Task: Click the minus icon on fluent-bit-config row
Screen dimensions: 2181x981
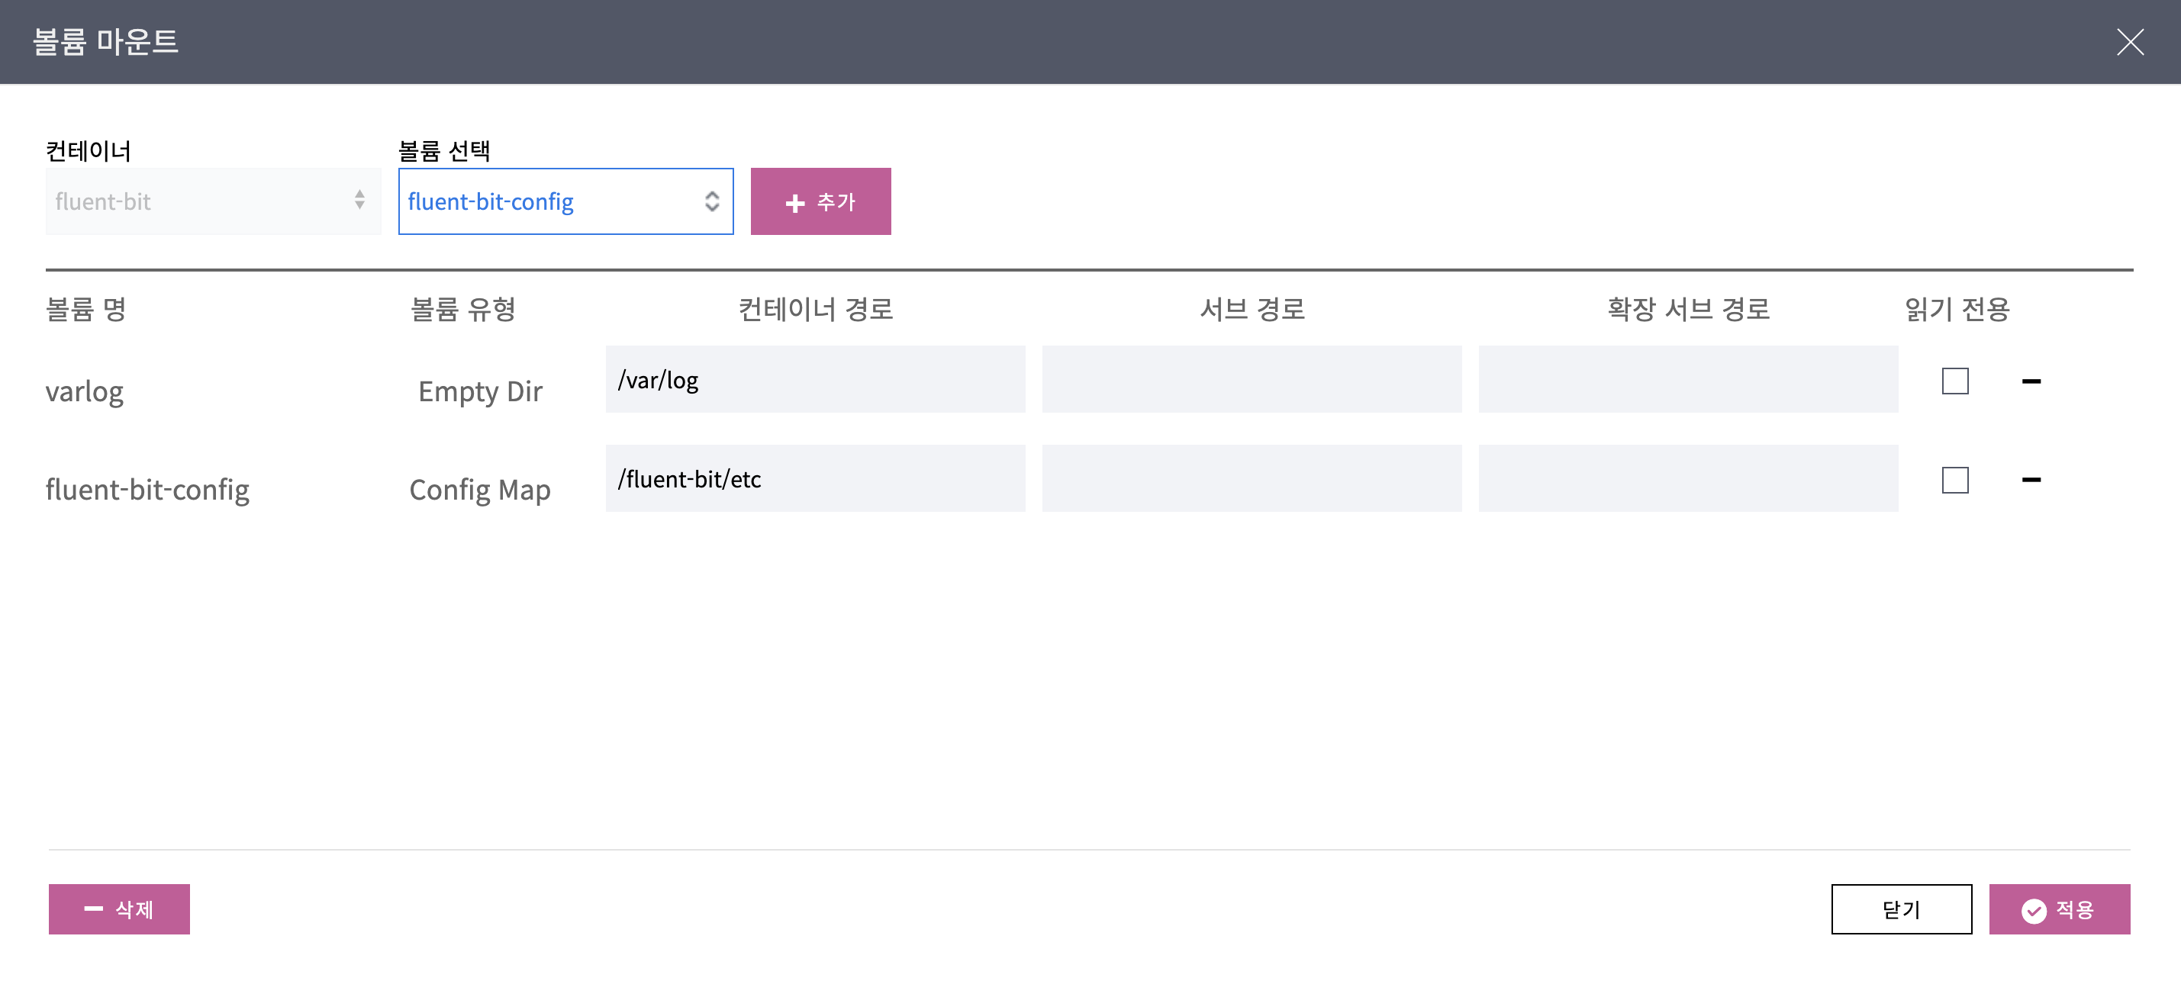Action: click(x=2031, y=480)
